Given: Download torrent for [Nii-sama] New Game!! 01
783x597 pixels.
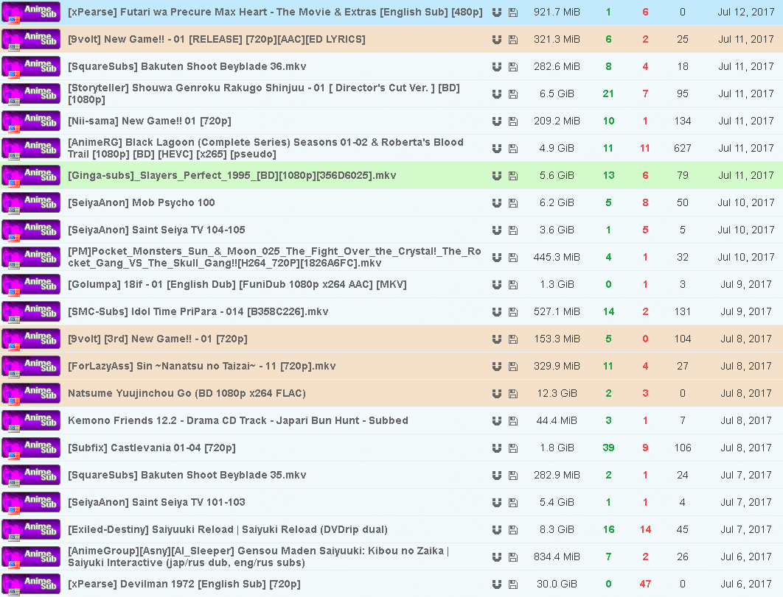Looking at the screenshot, I should click(x=513, y=121).
